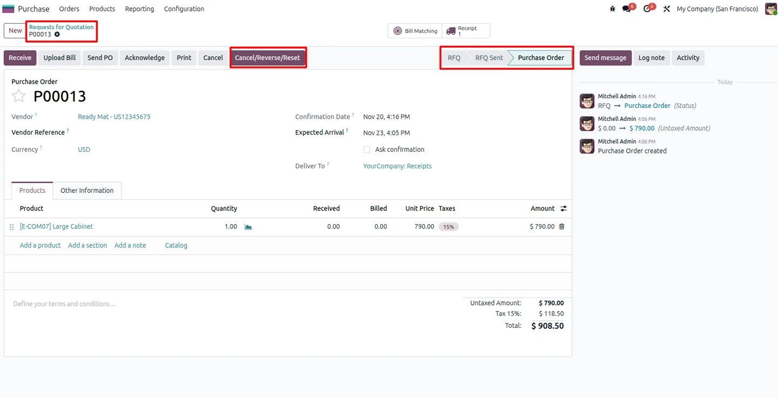Click the USD currency field

[x=84, y=150]
